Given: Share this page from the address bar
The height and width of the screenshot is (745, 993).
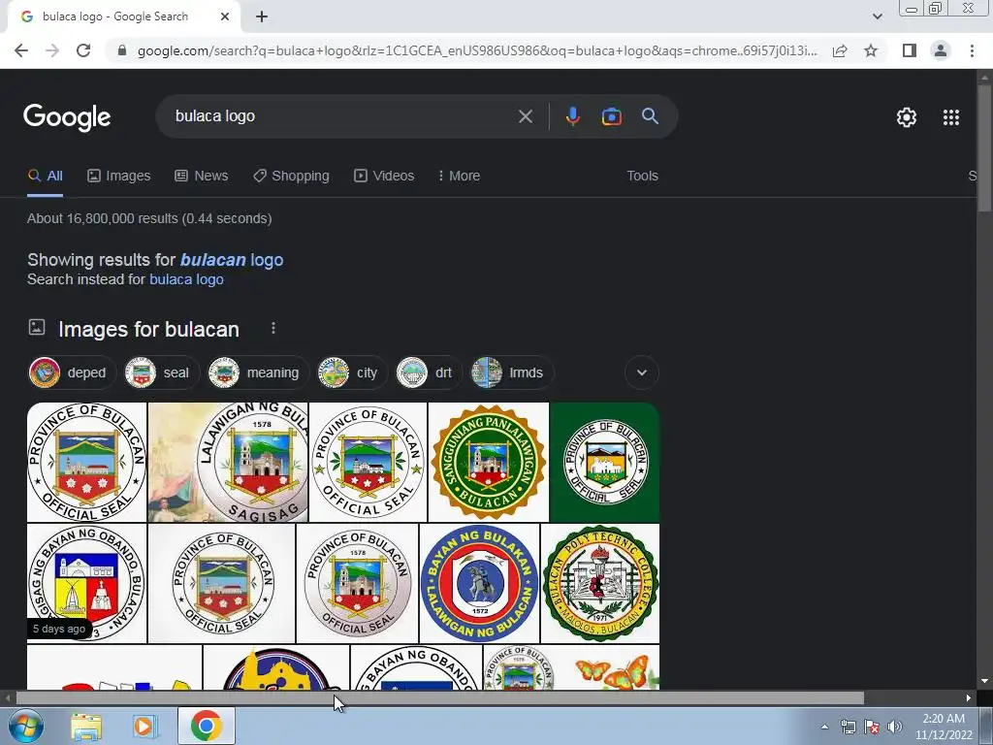Looking at the screenshot, I should coord(840,50).
